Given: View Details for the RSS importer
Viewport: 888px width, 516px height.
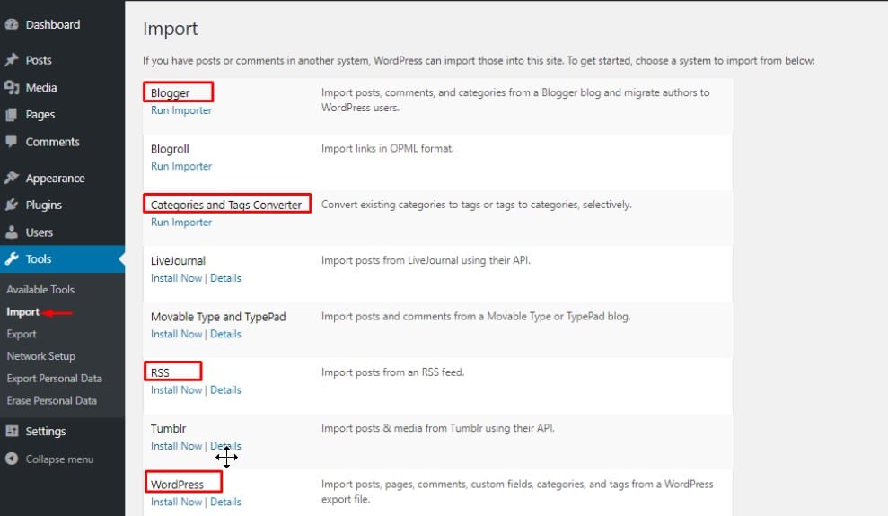Looking at the screenshot, I should click(x=225, y=390).
